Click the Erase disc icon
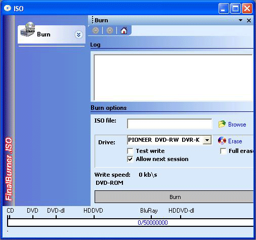 click(222, 141)
